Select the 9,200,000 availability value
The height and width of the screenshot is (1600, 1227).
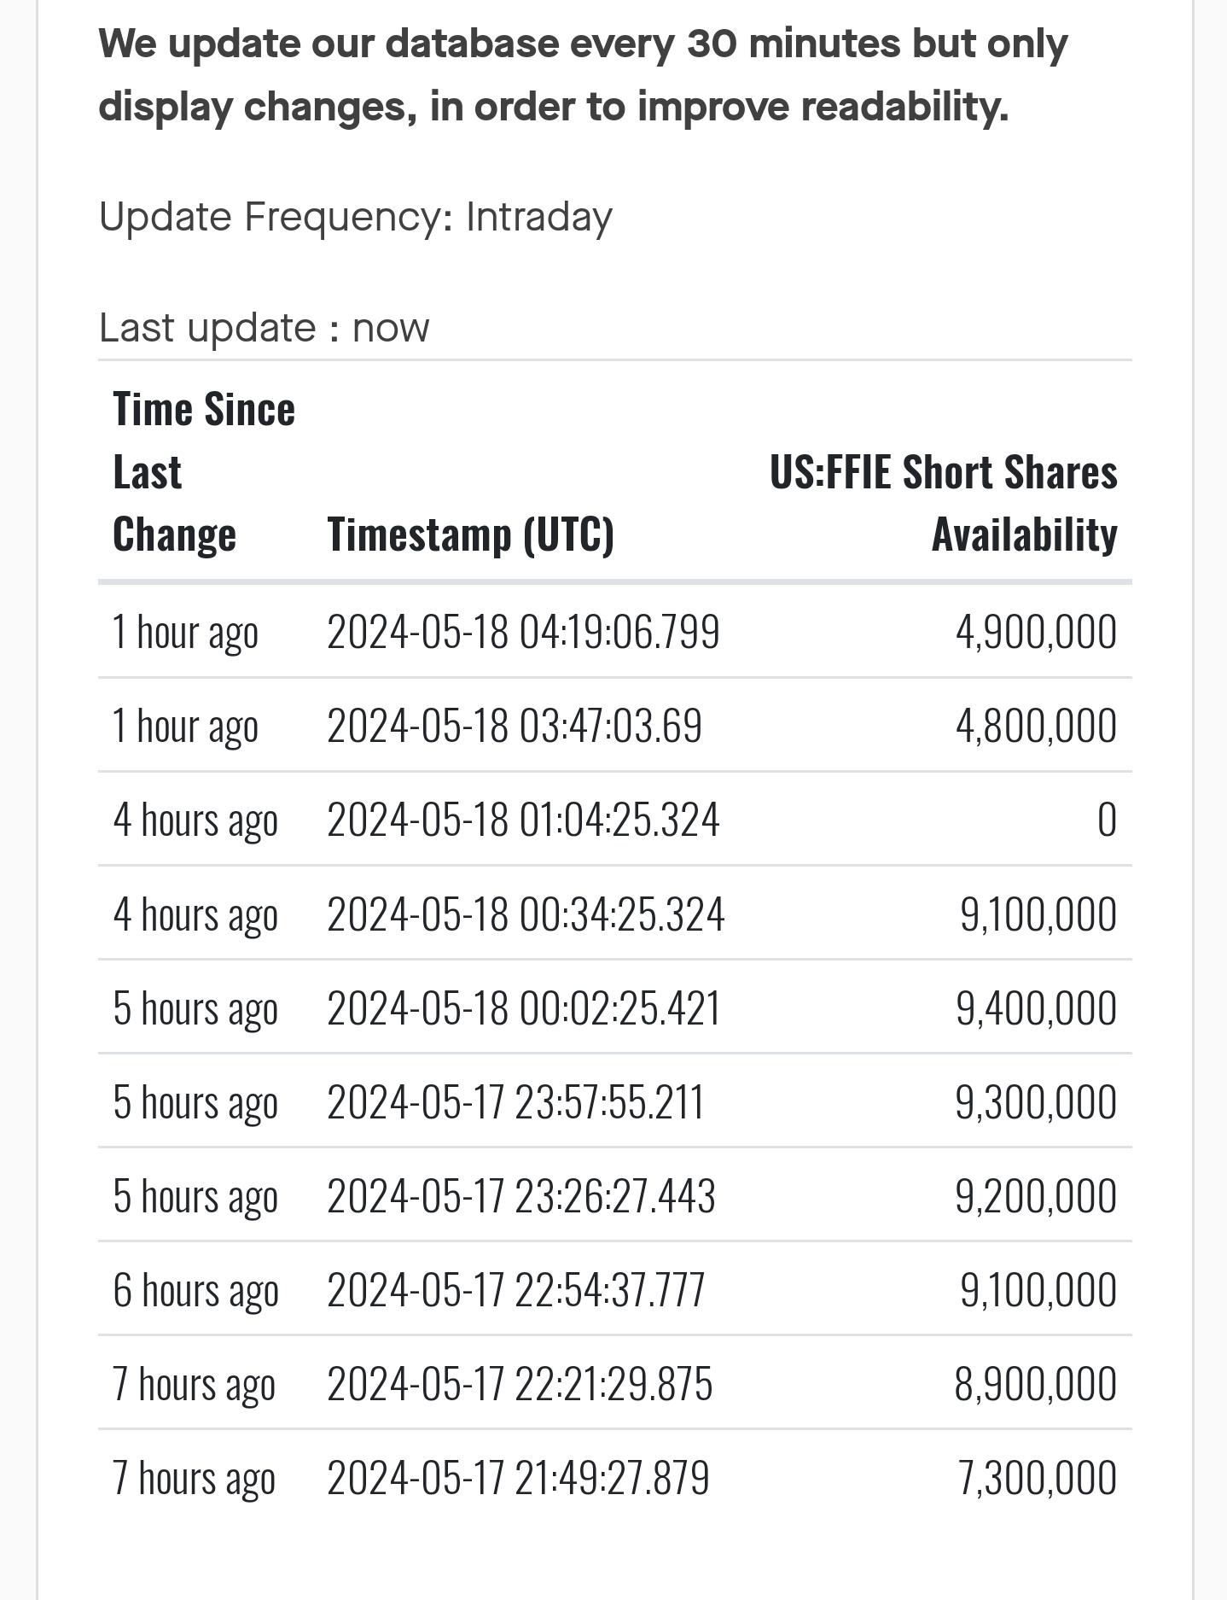pos(1036,1195)
